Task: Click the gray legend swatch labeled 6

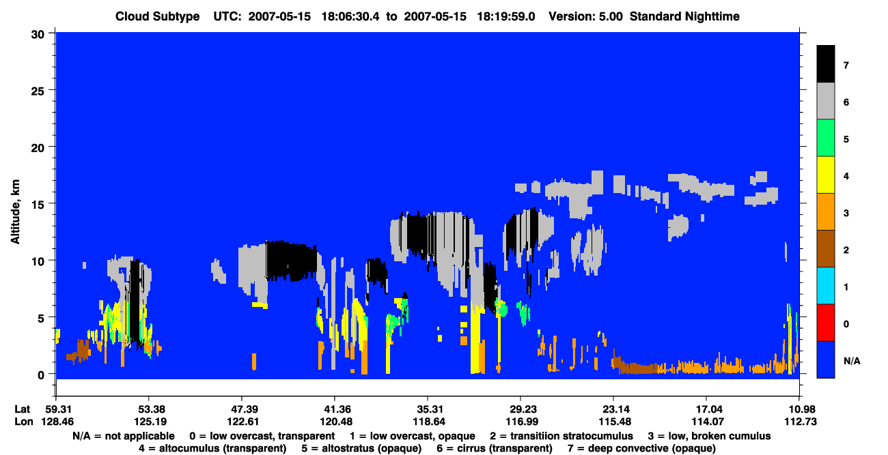Action: (x=826, y=101)
